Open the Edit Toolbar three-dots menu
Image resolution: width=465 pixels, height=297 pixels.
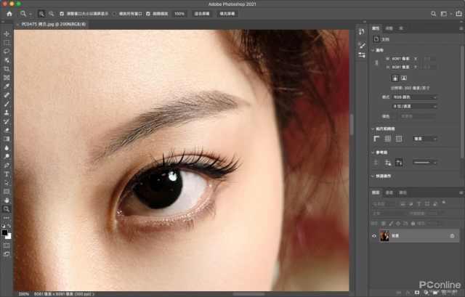(x=7, y=218)
